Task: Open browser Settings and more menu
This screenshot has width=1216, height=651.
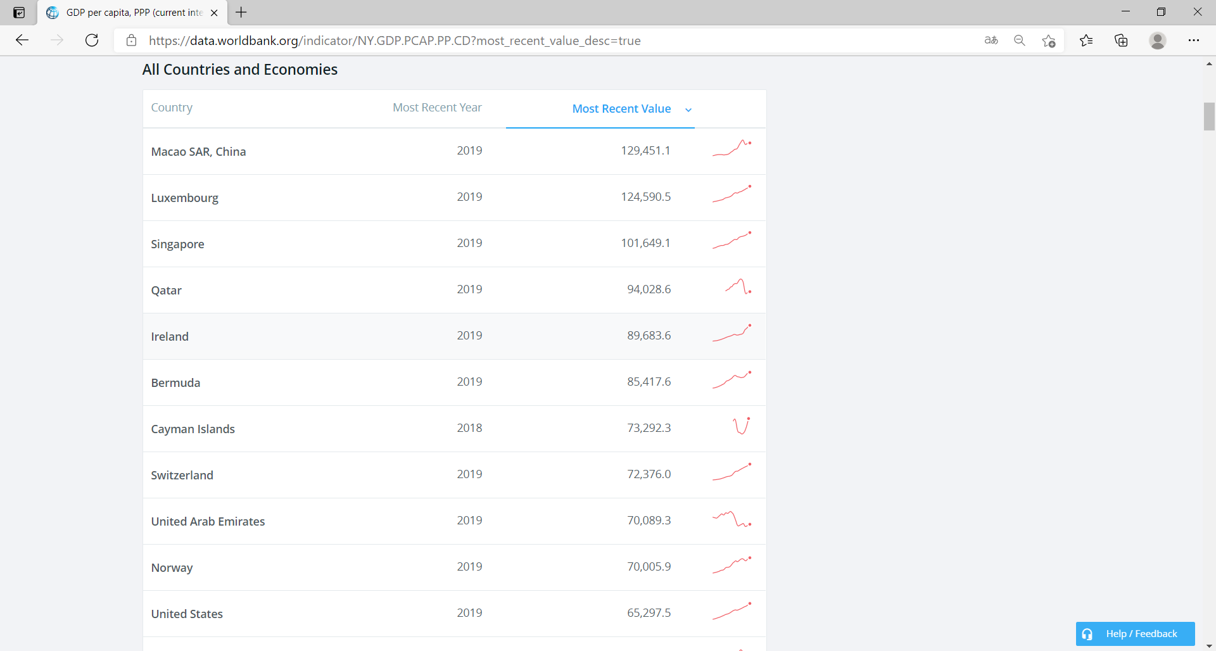Action: [1193, 41]
